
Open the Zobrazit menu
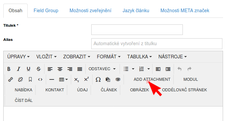tap(76, 57)
